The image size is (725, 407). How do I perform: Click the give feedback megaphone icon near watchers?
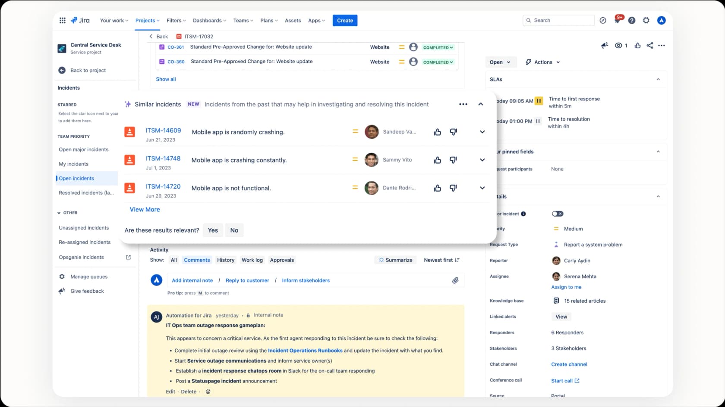pos(605,45)
